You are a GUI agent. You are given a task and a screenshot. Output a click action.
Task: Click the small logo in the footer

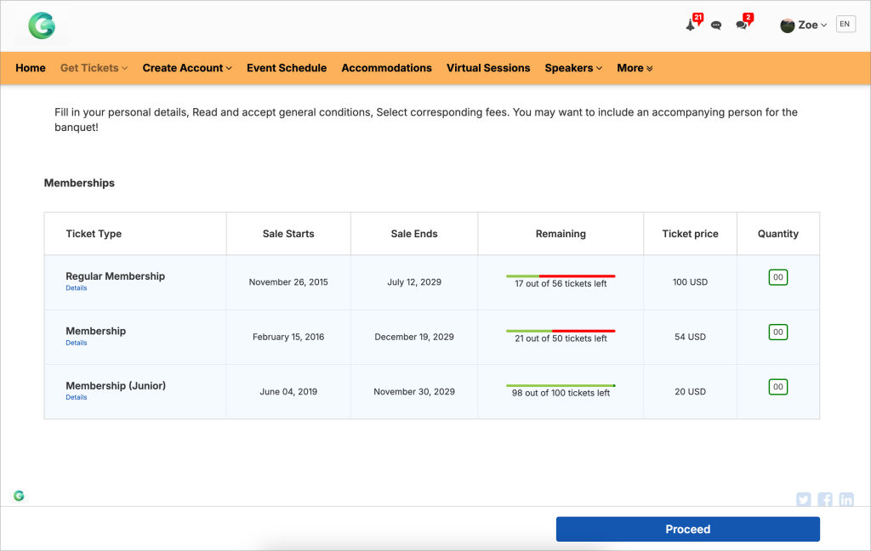point(19,495)
